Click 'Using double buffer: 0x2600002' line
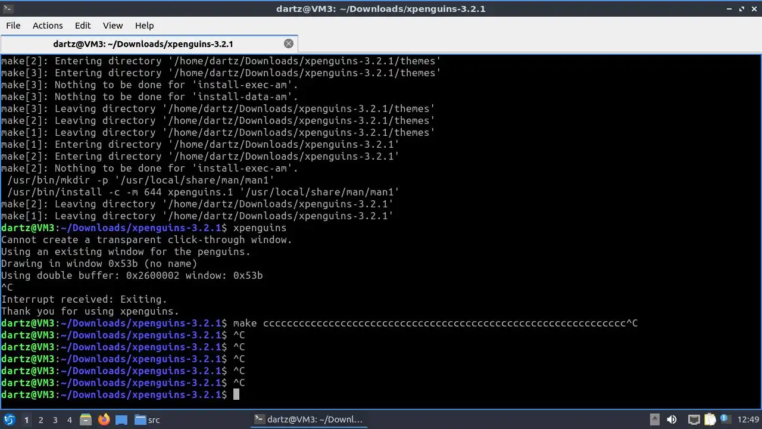The height and width of the screenshot is (429, 762). (132, 275)
